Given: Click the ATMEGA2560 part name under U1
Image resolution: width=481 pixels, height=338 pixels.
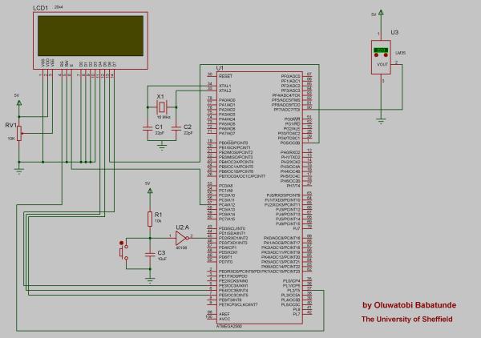Looking at the screenshot, I should point(229,326).
